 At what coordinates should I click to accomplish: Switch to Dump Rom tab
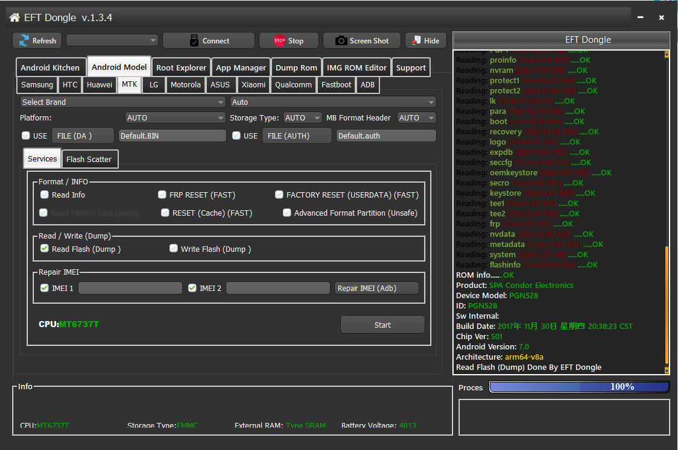(x=297, y=68)
